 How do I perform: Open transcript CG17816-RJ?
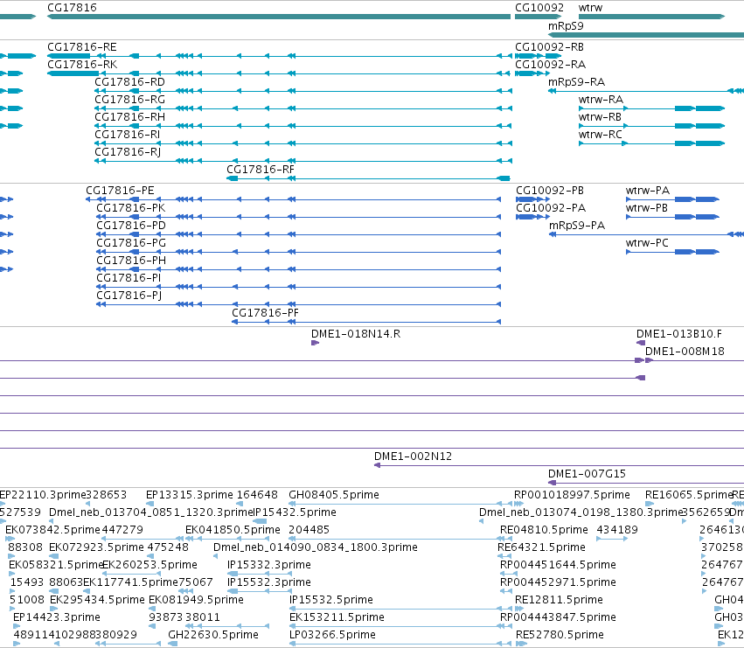coord(128,152)
